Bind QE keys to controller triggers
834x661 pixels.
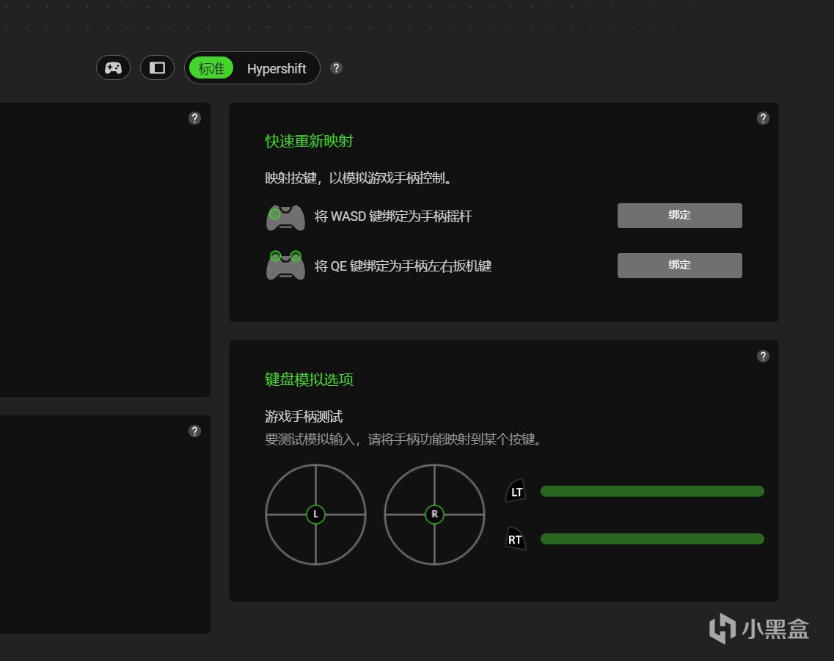[679, 266]
